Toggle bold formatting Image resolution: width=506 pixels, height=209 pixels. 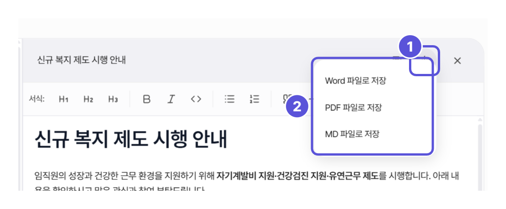[147, 99]
